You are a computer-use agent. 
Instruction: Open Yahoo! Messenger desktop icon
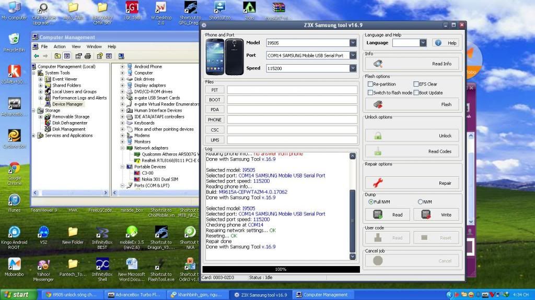43,269
